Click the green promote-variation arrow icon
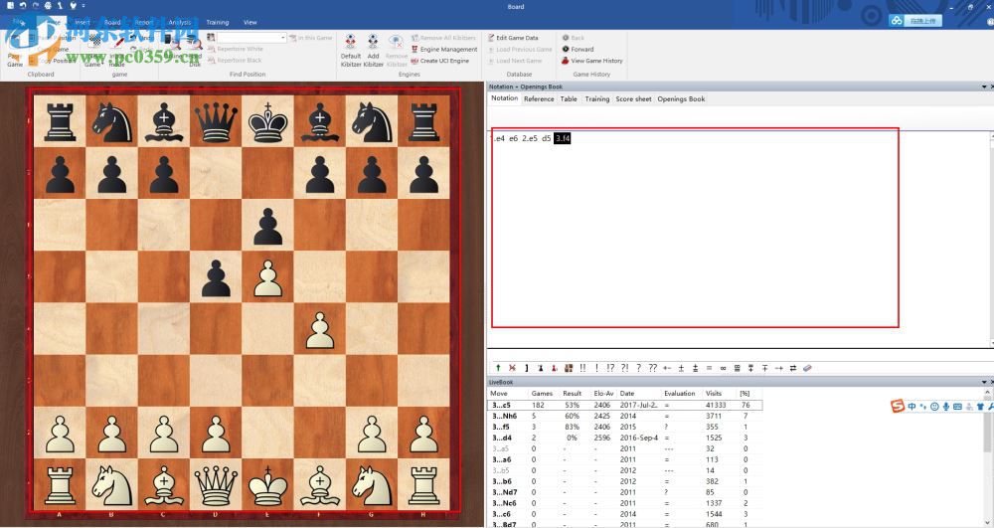The height and width of the screenshot is (528, 994). pyautogui.click(x=498, y=368)
